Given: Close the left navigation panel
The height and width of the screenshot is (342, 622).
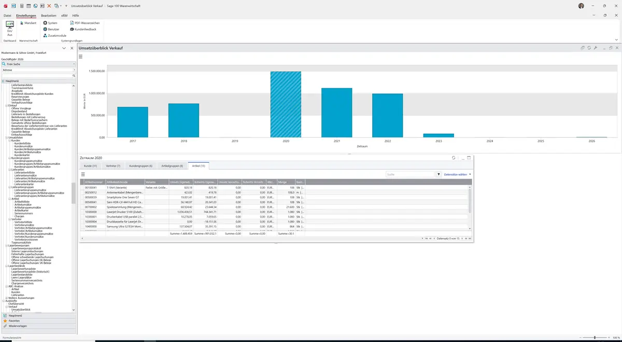Looking at the screenshot, I should [72, 48].
